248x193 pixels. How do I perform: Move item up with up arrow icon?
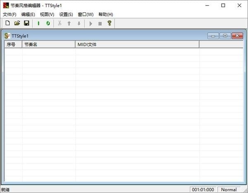pyautogui.click(x=69, y=24)
